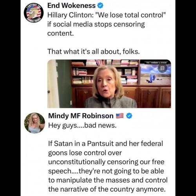This screenshot has width=196, height=196.
Task: Click "the narrative of the country anymore." line
Action: pos(107,189)
